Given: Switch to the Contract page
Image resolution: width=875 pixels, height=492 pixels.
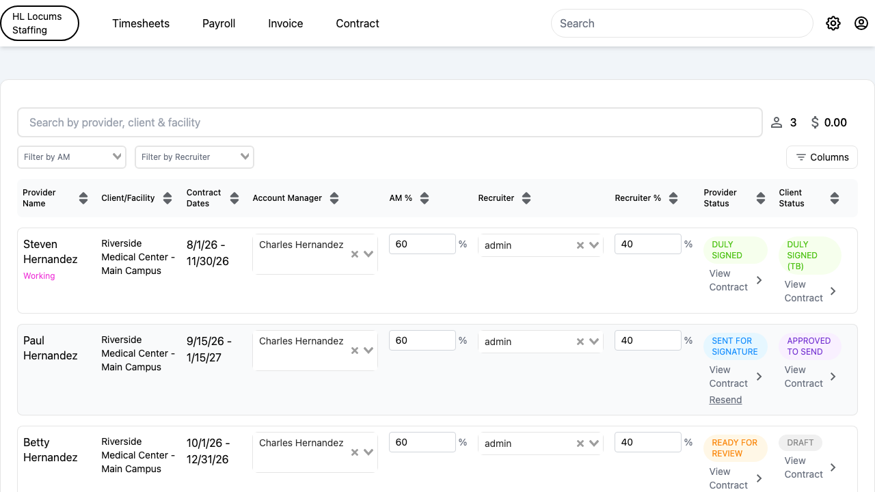Looking at the screenshot, I should [x=358, y=23].
